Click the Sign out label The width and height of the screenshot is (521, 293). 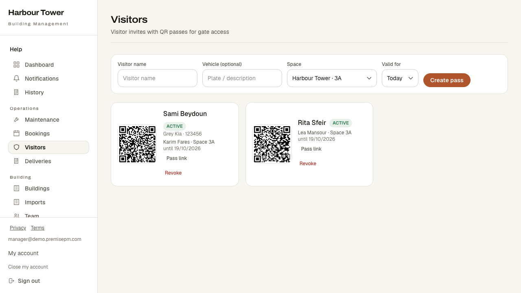point(29,281)
